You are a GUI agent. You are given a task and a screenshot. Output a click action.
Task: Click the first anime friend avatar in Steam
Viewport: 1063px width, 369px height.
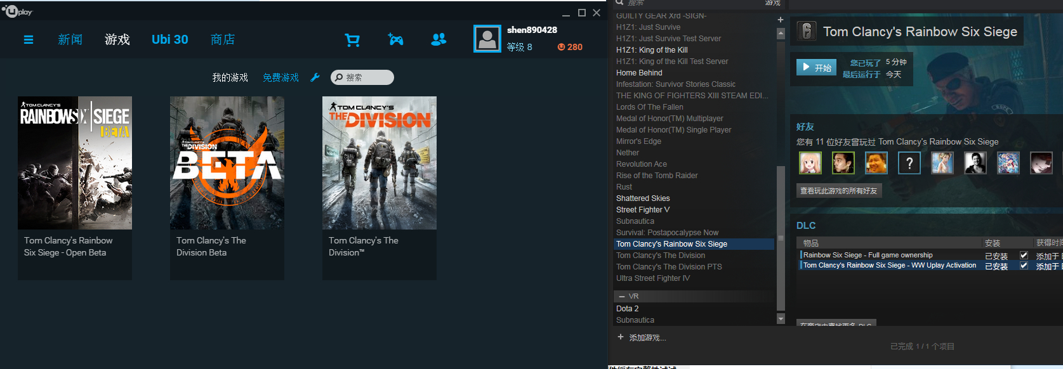click(x=810, y=163)
